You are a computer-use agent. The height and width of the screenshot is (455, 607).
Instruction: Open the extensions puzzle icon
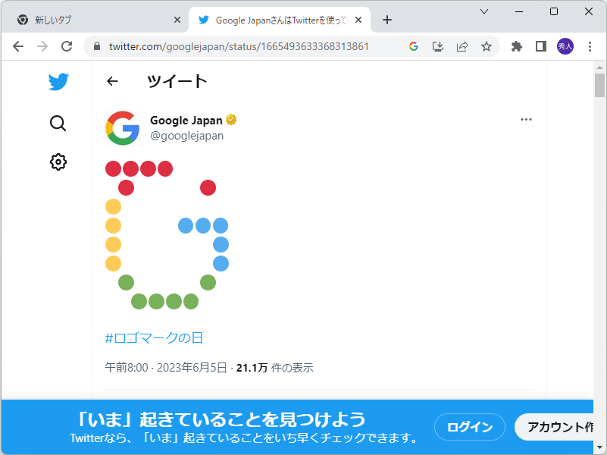(516, 46)
